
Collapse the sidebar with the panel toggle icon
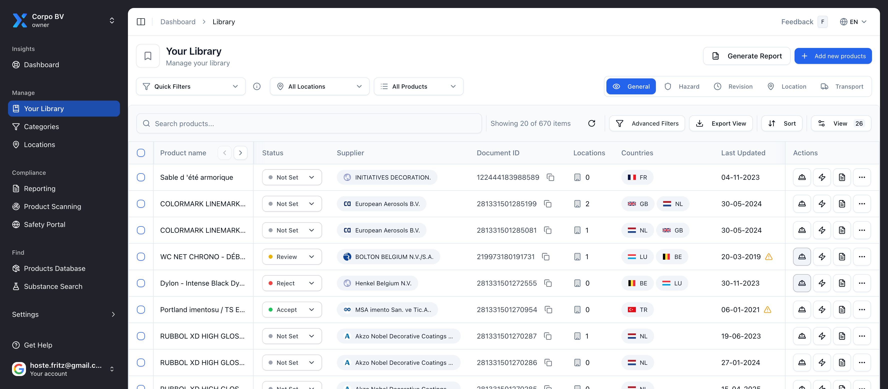(x=141, y=21)
